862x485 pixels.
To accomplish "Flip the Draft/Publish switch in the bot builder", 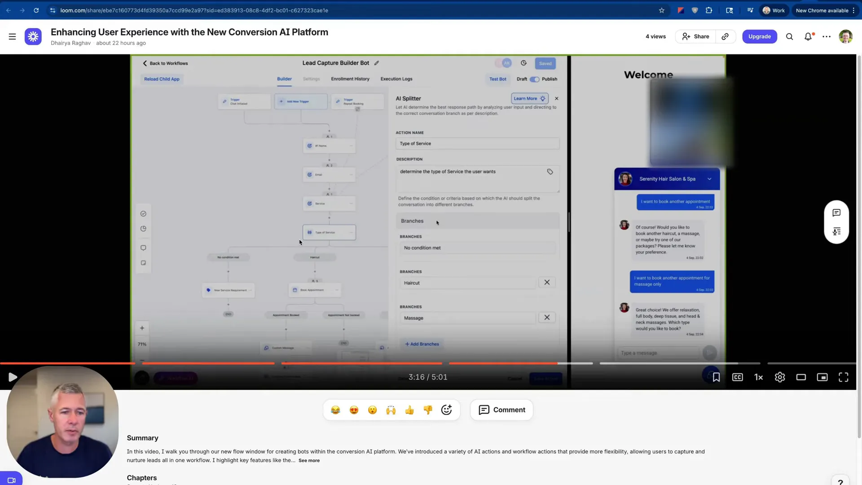I will pos(535,79).
